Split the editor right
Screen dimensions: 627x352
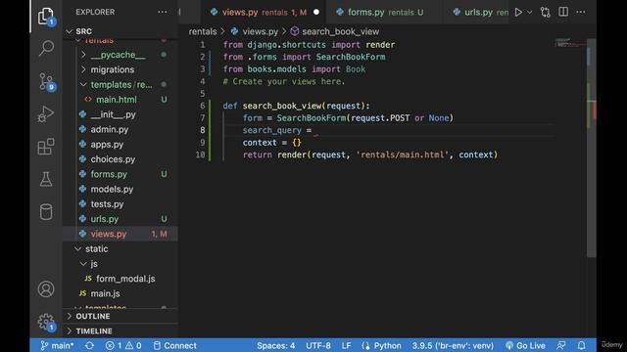563,12
